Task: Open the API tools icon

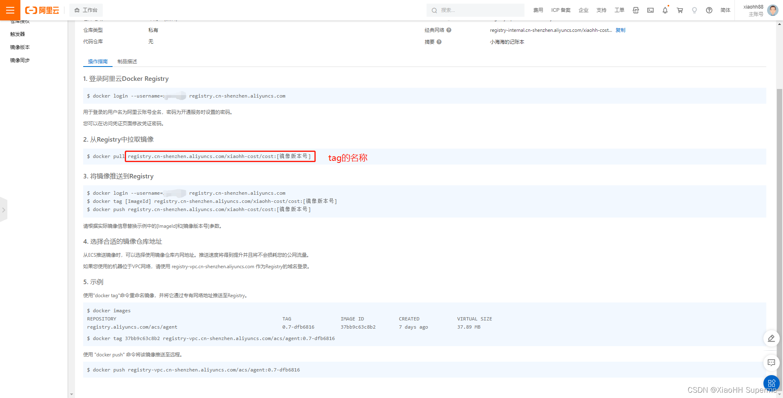Action: click(x=636, y=10)
